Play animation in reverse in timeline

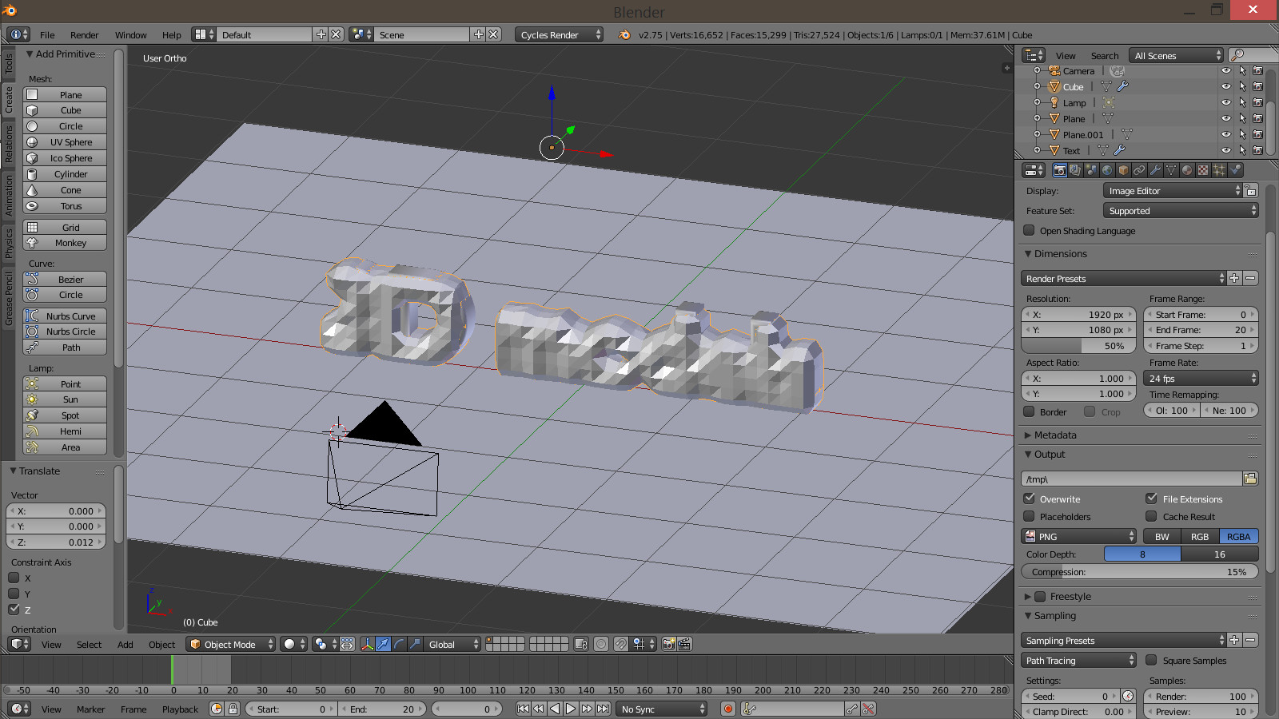click(x=555, y=709)
